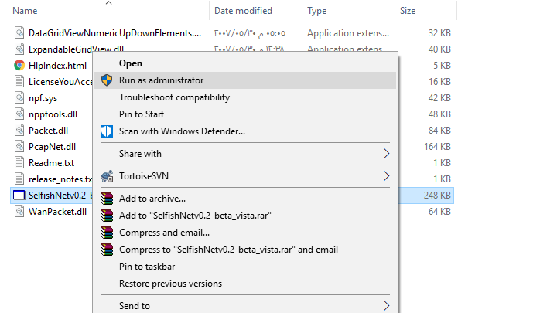Click the shield icon beside Run as administrator
This screenshot has height=313, width=557.
pos(107,80)
